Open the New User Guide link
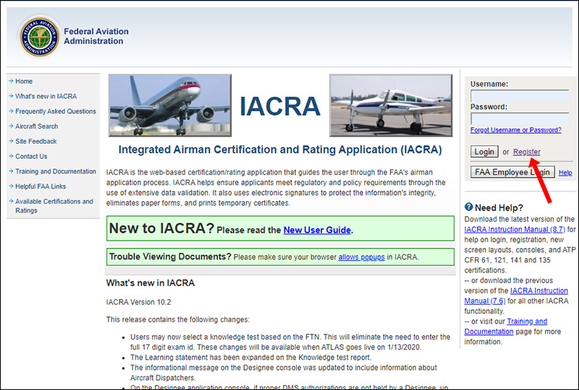Screen dimensions: 579x390 317,230
